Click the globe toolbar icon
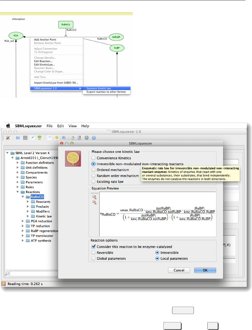 pyautogui.click(x=87, y=138)
